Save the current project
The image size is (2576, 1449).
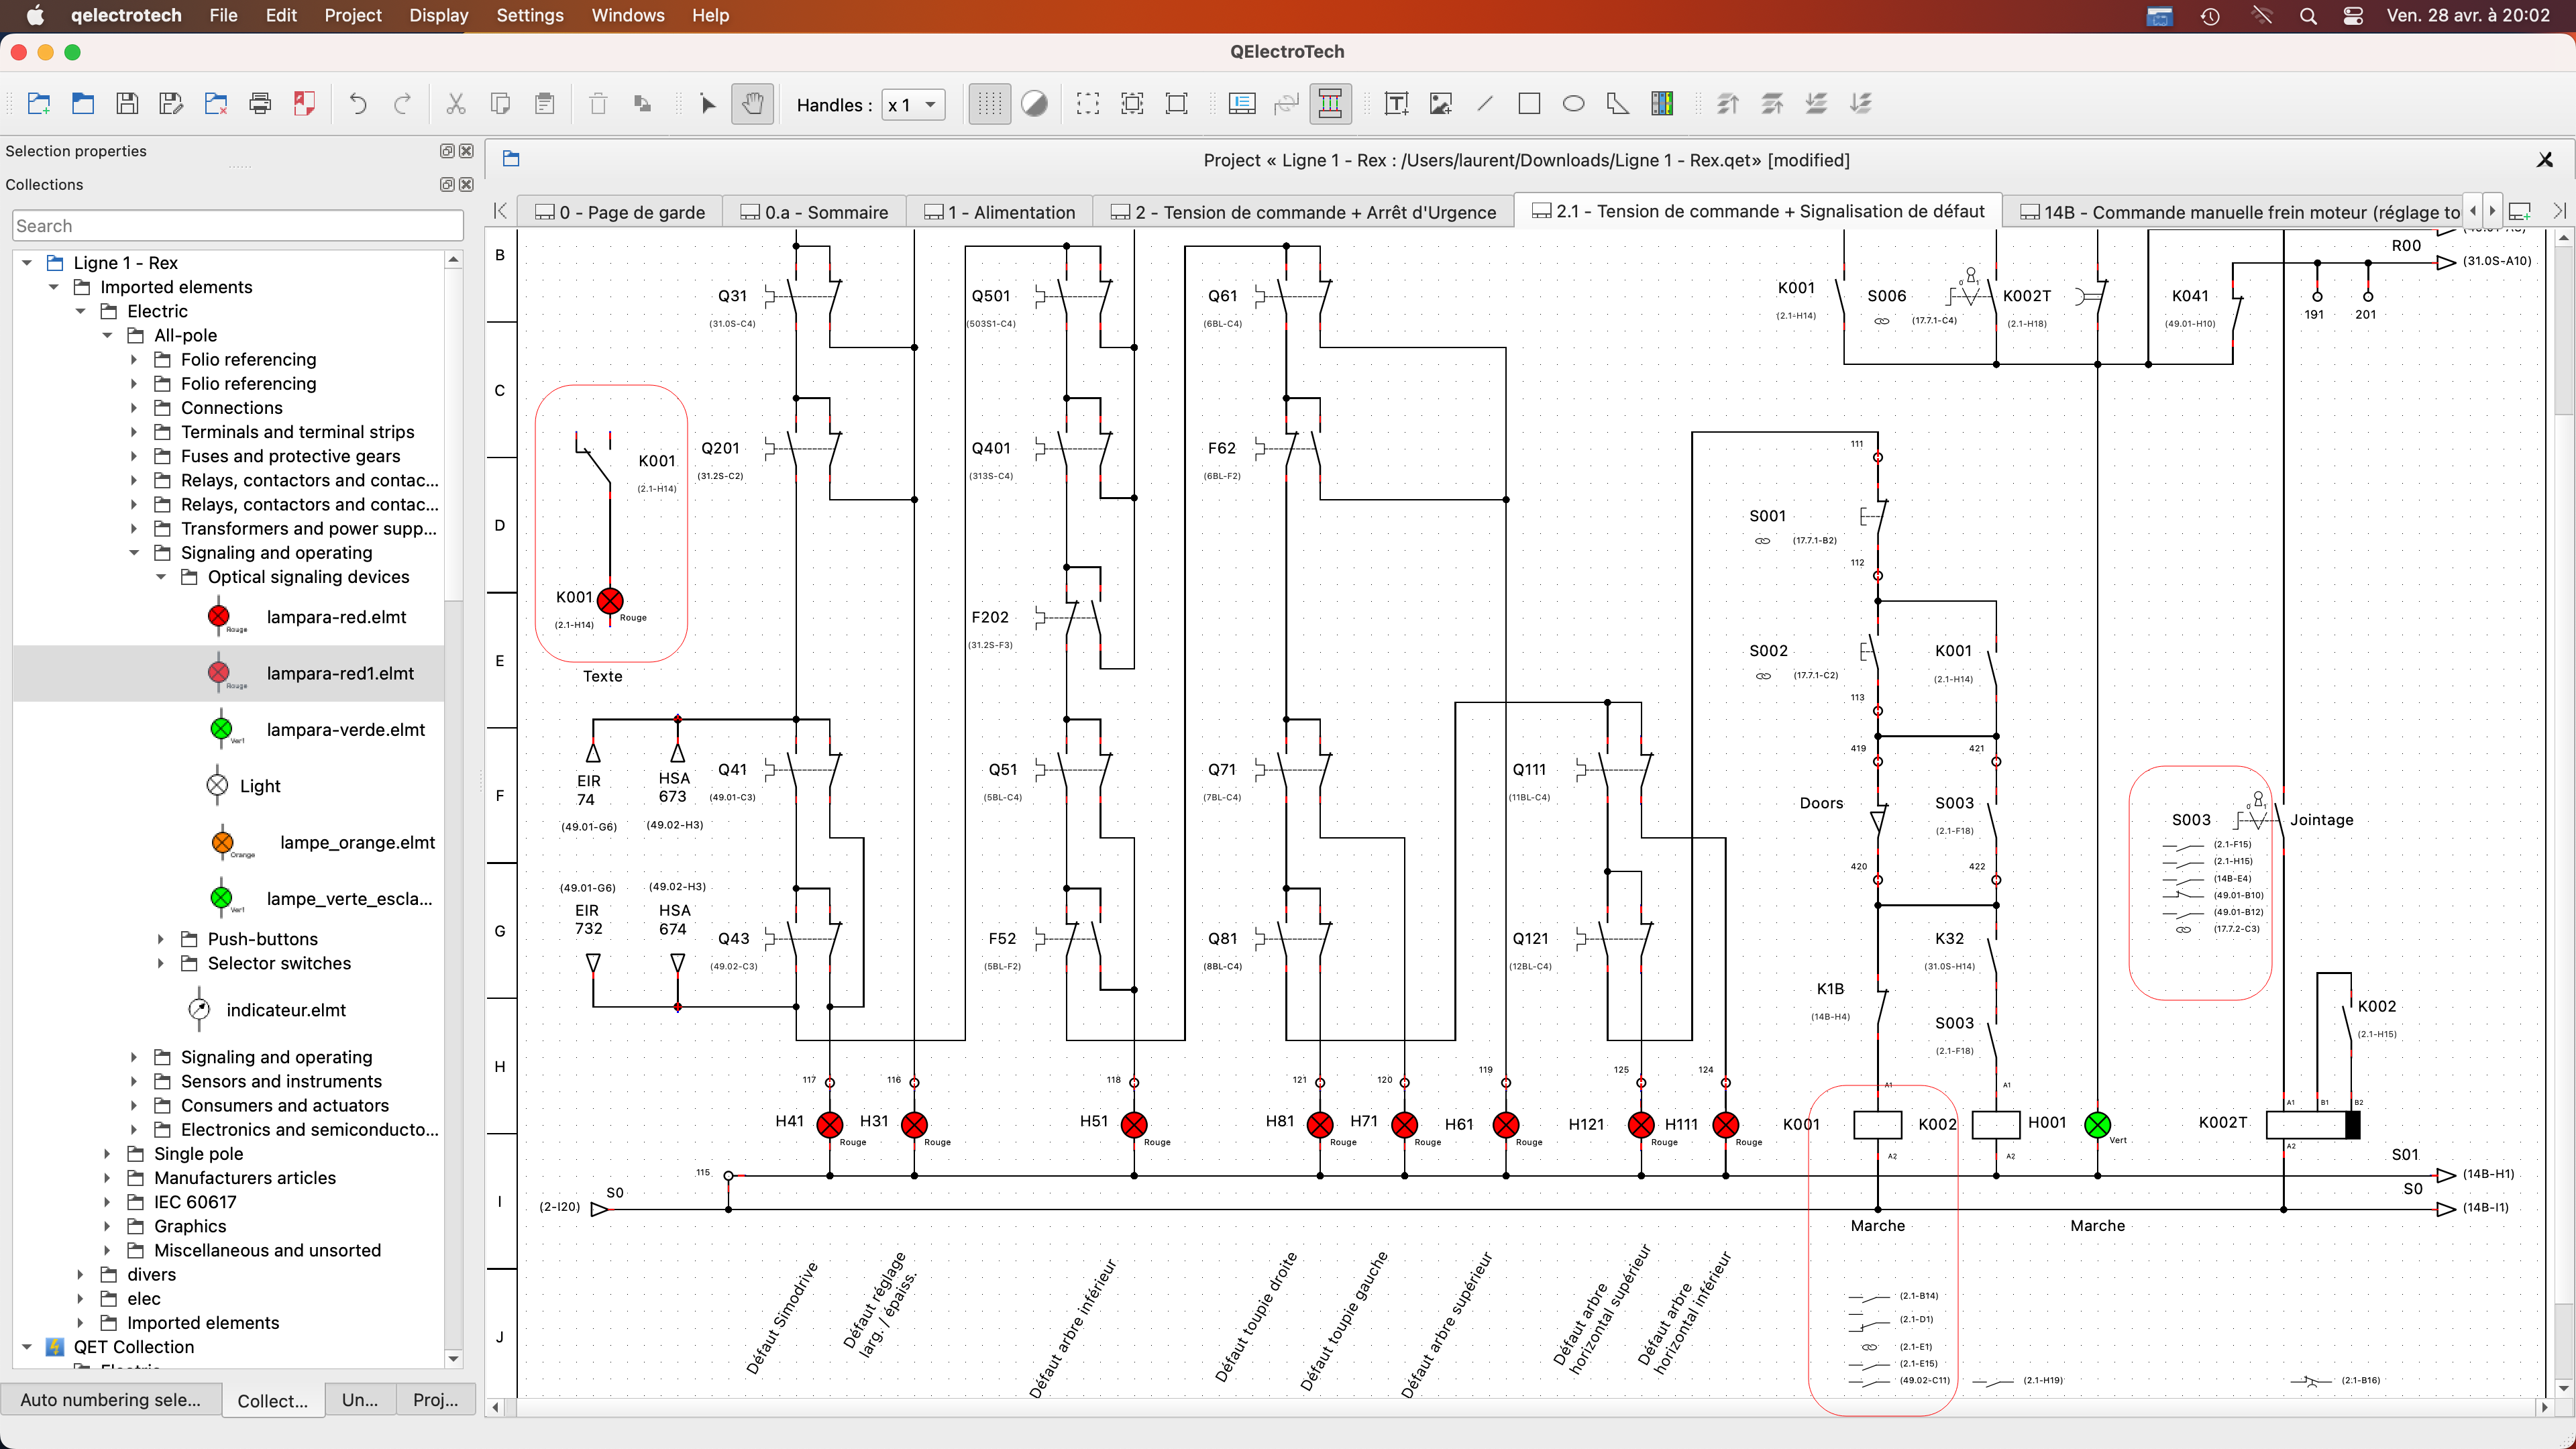point(127,104)
